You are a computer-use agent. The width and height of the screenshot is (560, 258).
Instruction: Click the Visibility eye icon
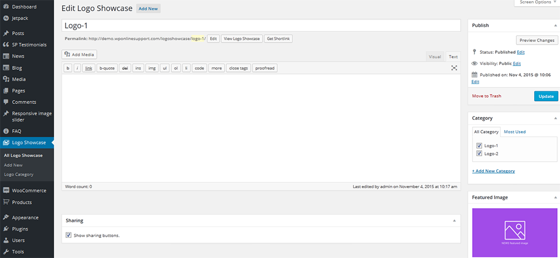point(474,63)
